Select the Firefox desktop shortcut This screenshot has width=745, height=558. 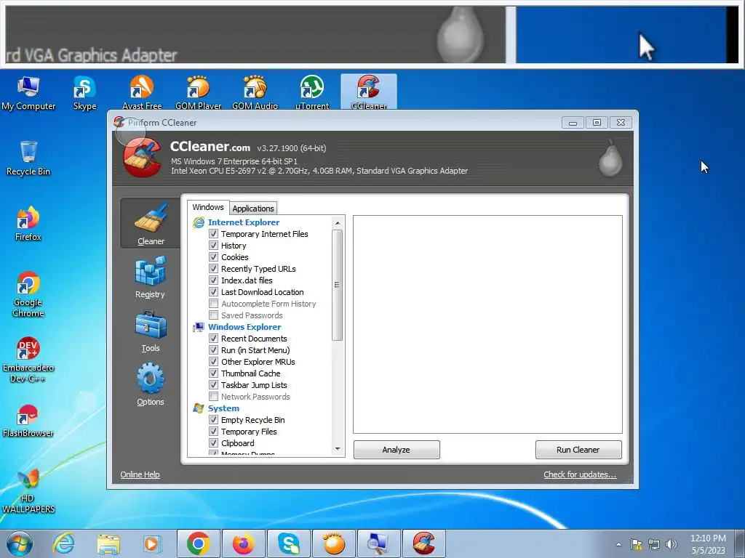(28, 224)
